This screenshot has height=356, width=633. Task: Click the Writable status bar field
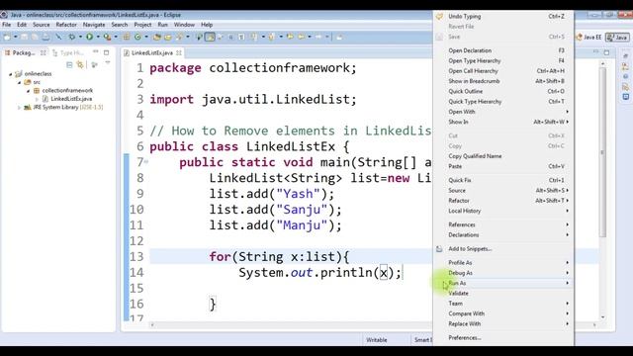coord(376,340)
